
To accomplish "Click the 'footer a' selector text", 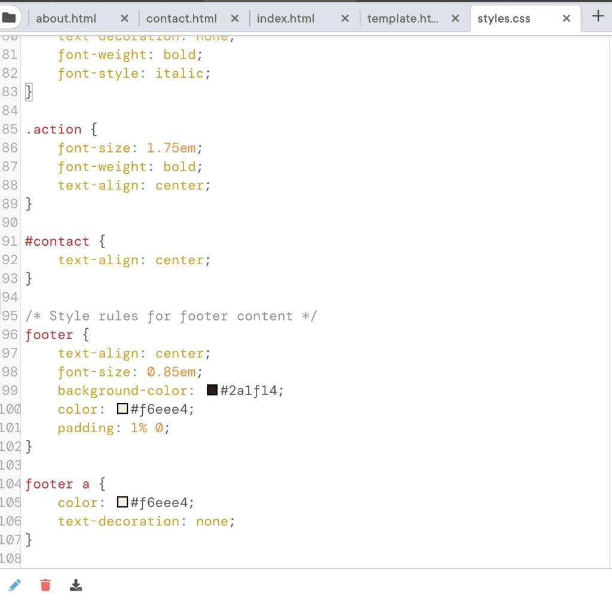I will (57, 484).
